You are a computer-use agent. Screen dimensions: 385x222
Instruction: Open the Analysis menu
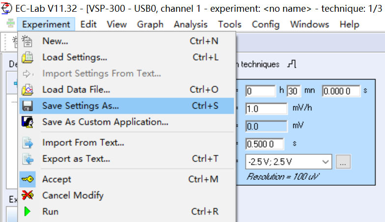click(x=191, y=25)
